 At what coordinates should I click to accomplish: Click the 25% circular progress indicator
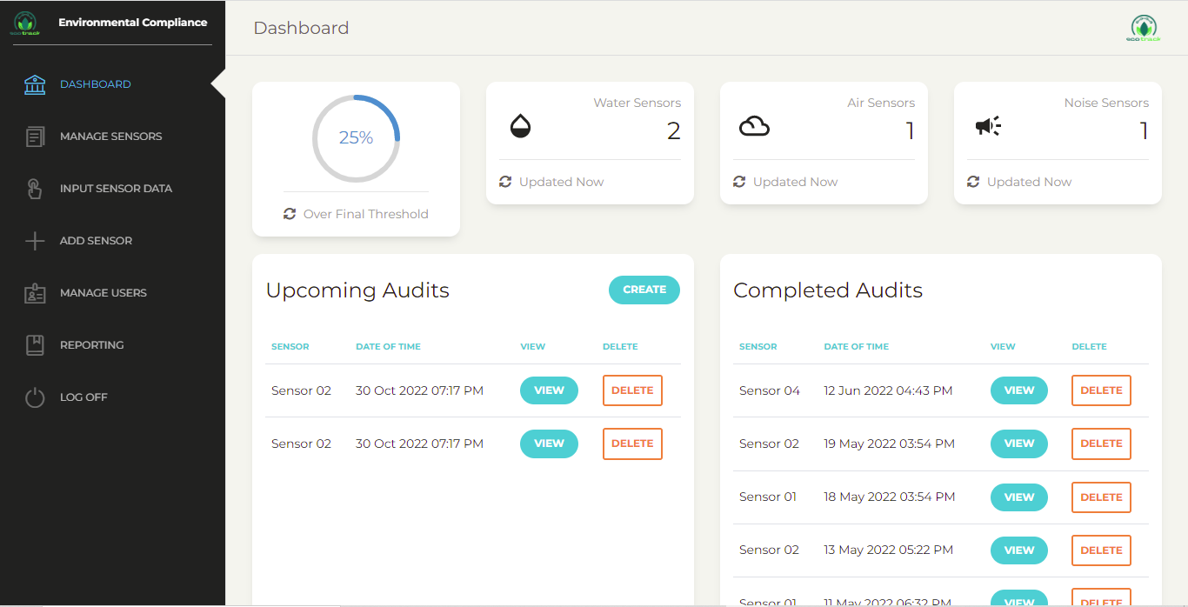pos(356,138)
